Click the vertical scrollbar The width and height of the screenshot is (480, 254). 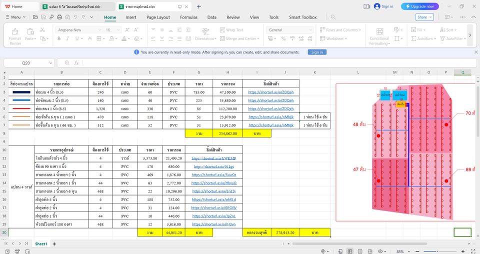[x=477, y=111]
